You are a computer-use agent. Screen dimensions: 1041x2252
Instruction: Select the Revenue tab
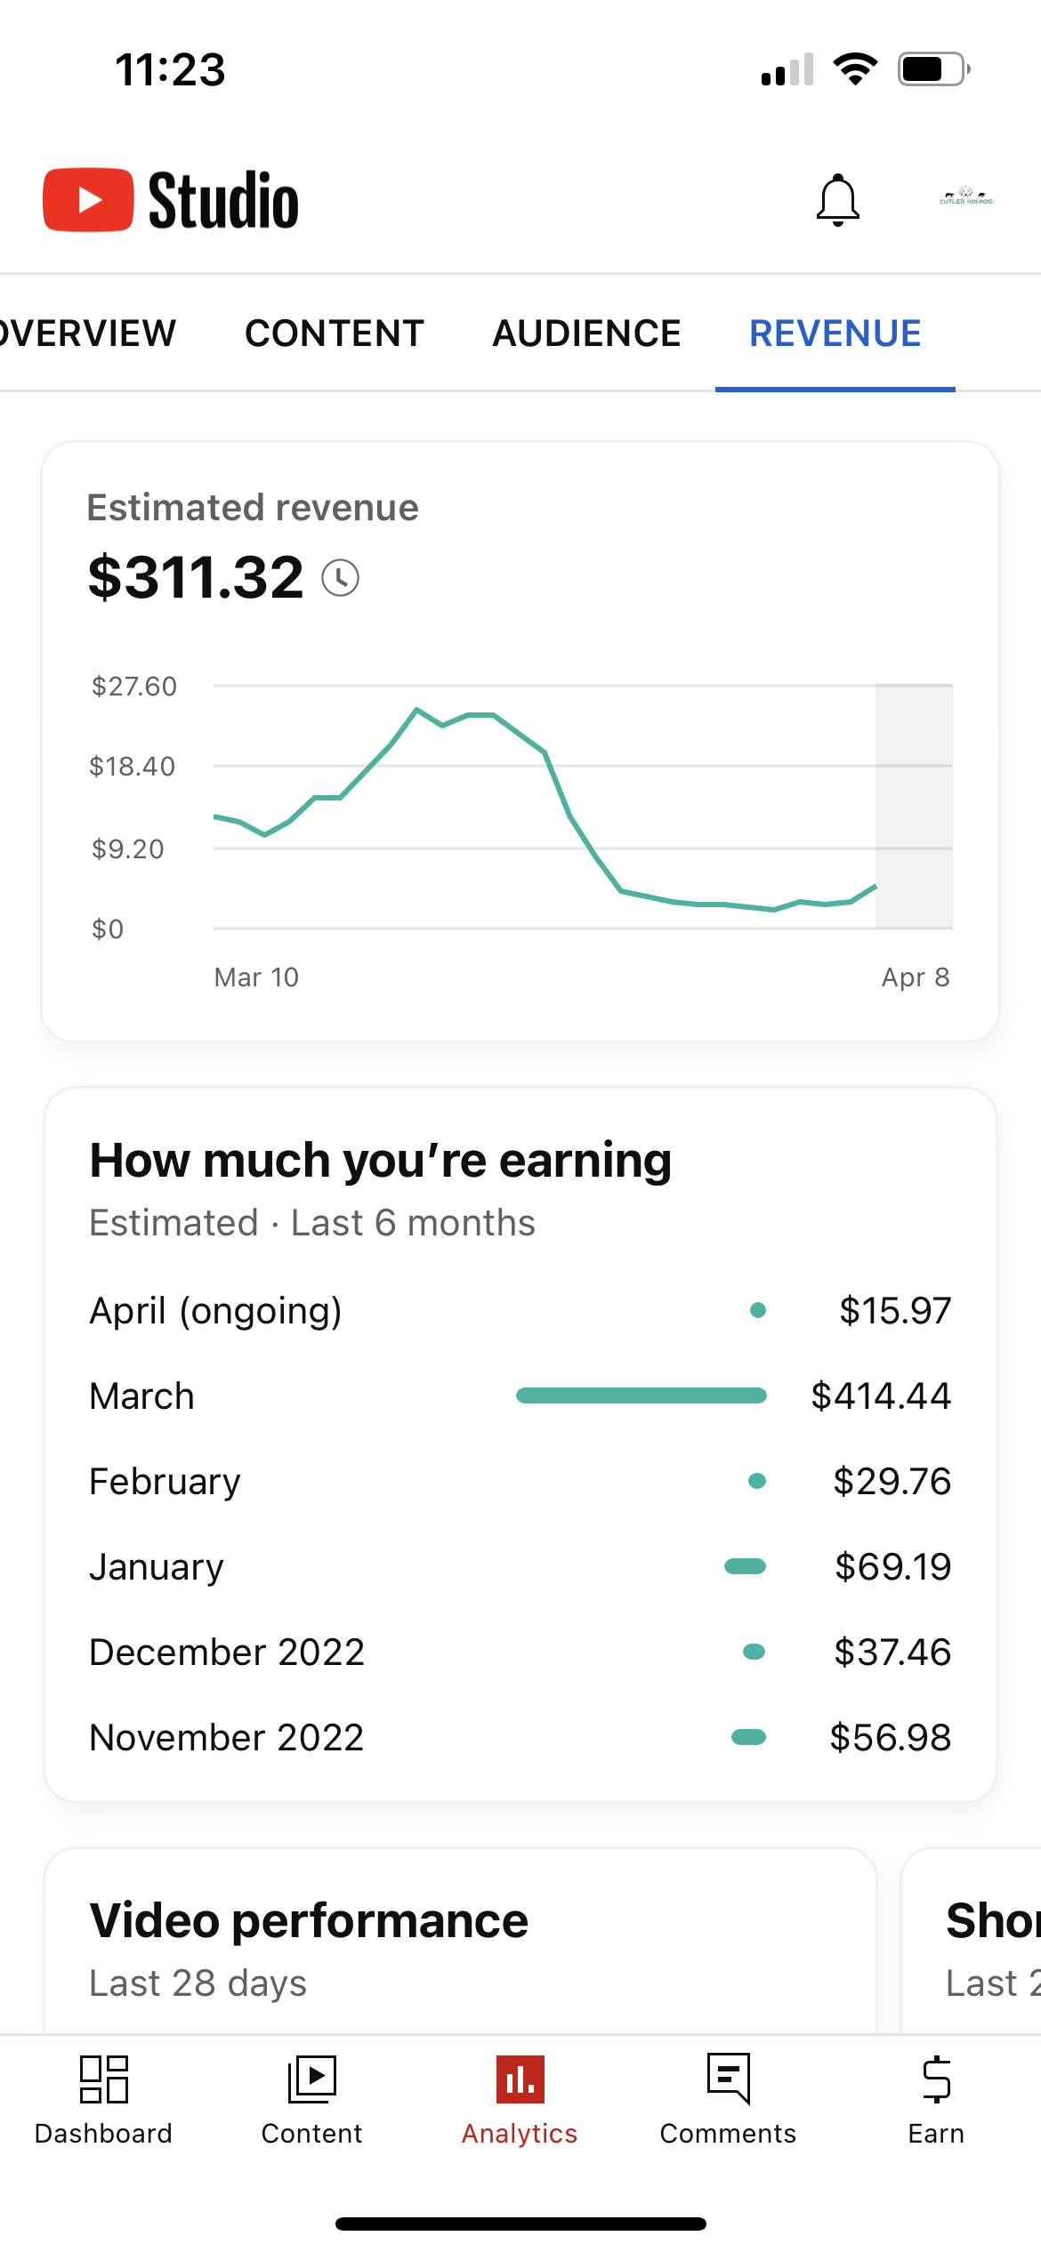pos(835,334)
